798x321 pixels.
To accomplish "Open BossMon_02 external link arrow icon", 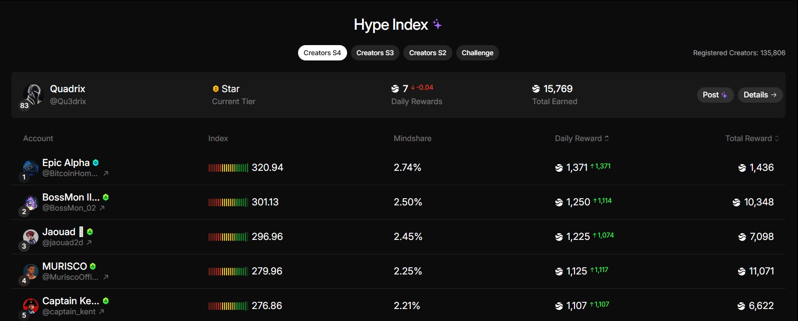I will 102,208.
